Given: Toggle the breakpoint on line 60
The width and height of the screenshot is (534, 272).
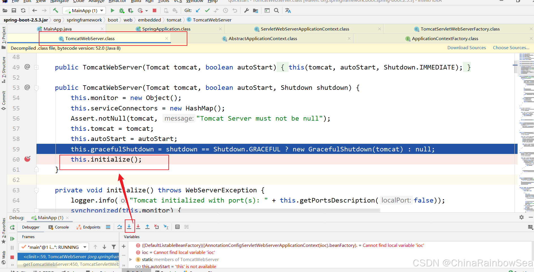Looking at the screenshot, I should tap(27, 159).
